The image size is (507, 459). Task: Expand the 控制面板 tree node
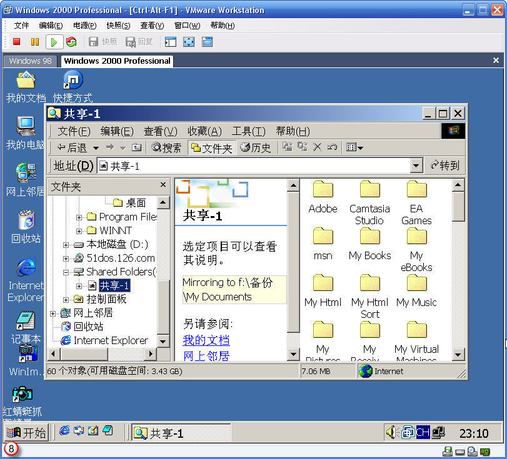tap(66, 300)
